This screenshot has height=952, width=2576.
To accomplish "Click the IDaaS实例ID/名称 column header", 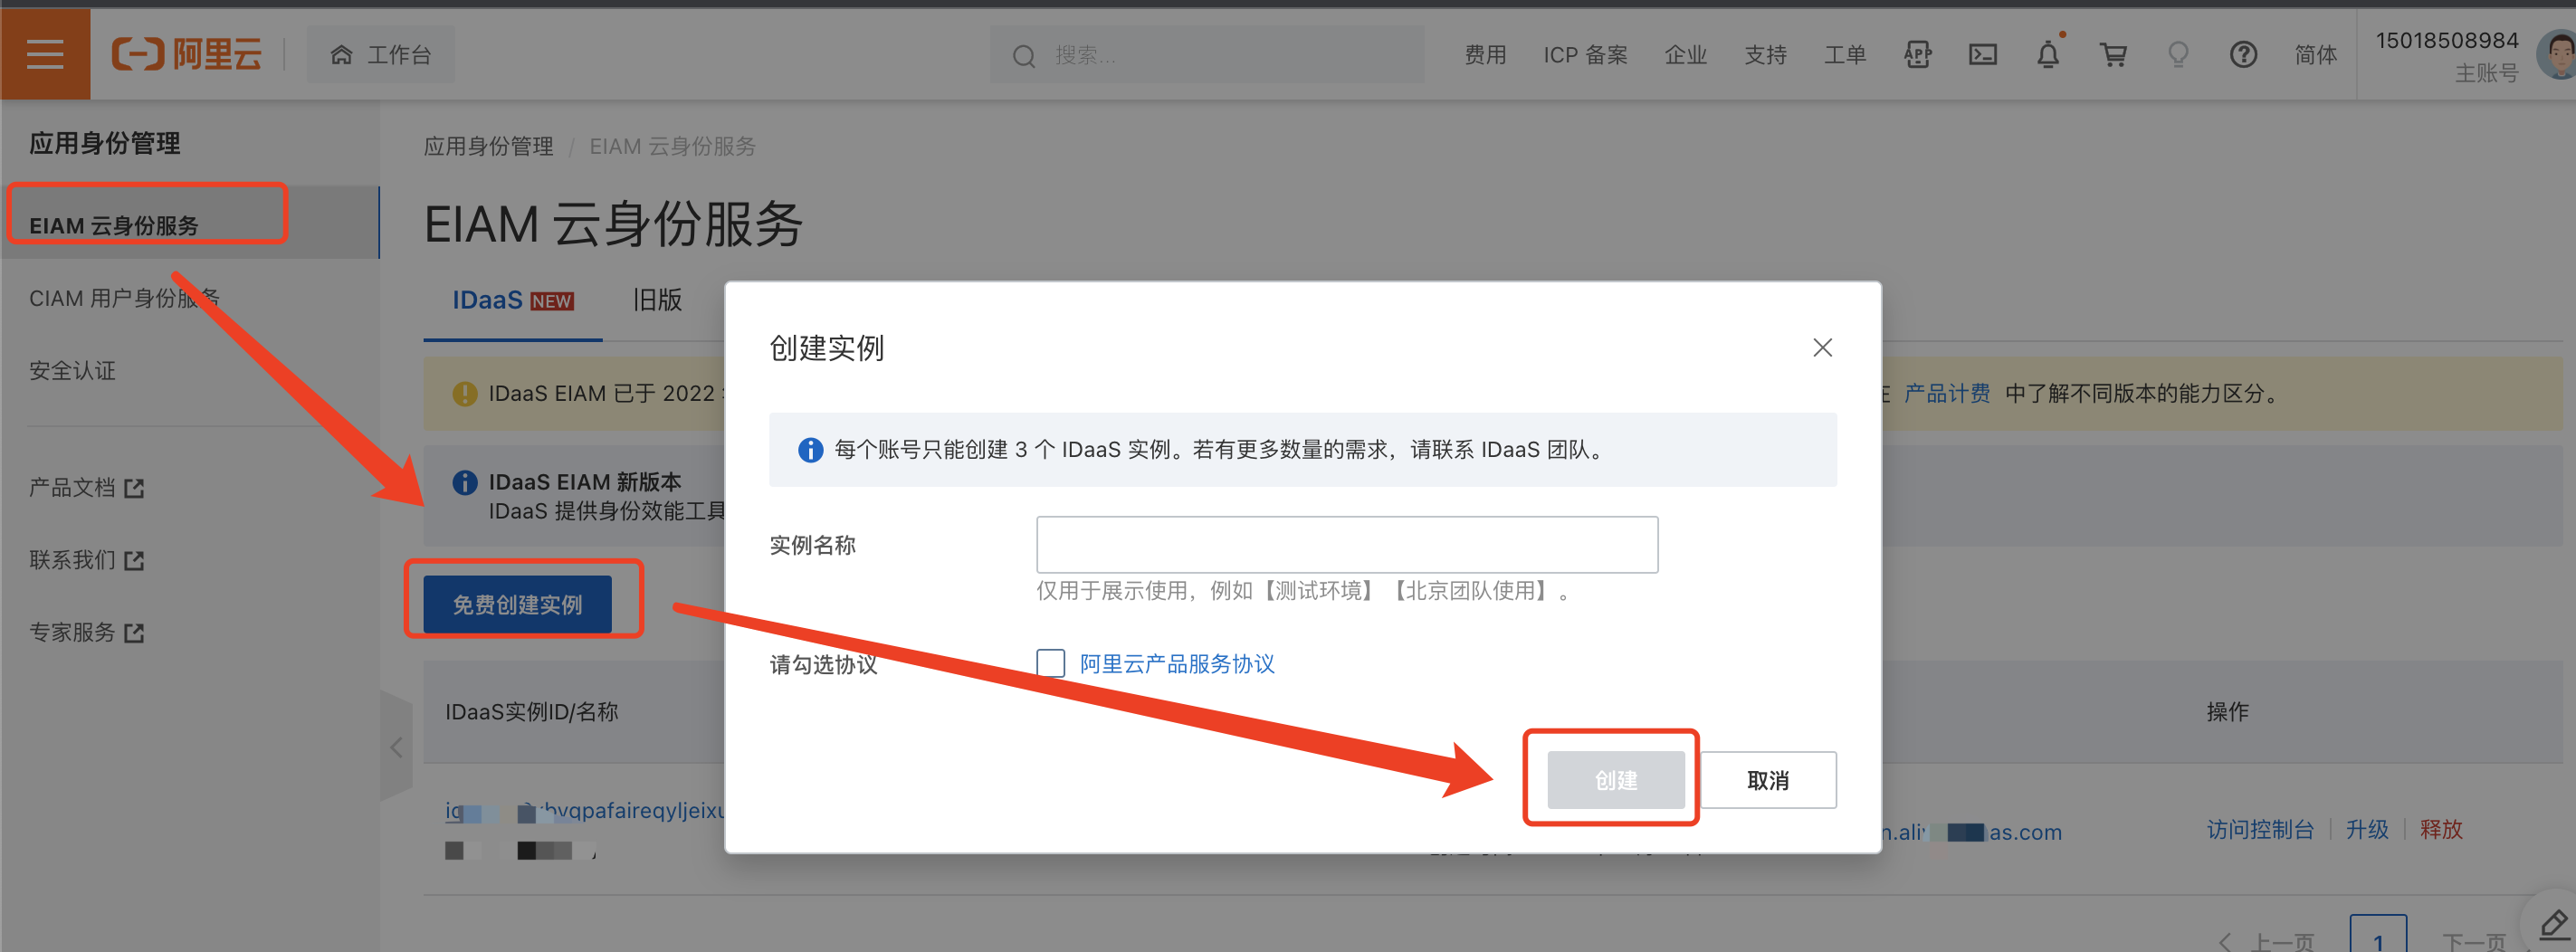I will click(531, 712).
